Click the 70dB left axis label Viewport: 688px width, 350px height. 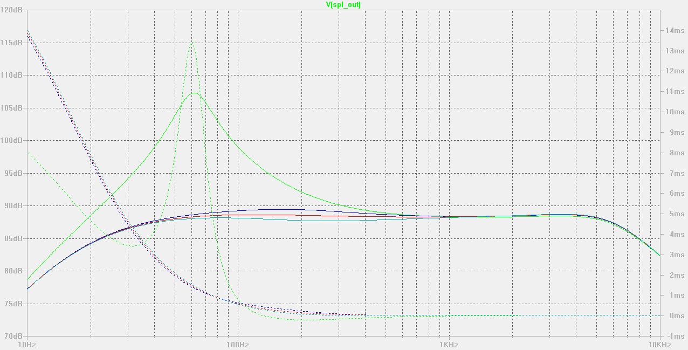(x=14, y=336)
